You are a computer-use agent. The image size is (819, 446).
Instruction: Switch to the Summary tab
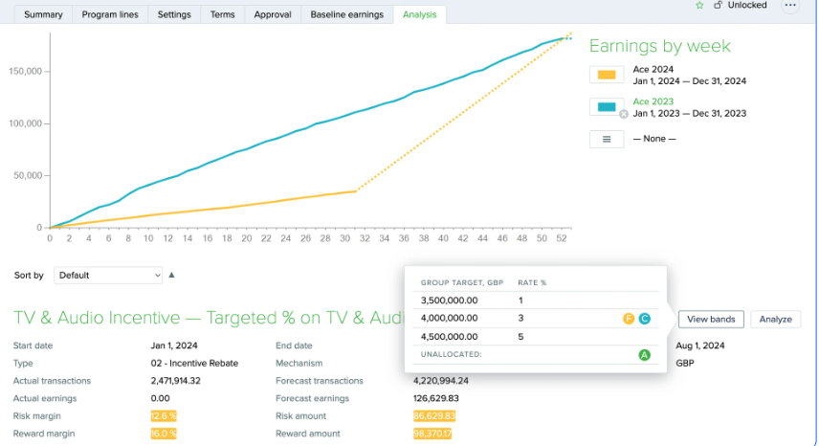pyautogui.click(x=43, y=14)
